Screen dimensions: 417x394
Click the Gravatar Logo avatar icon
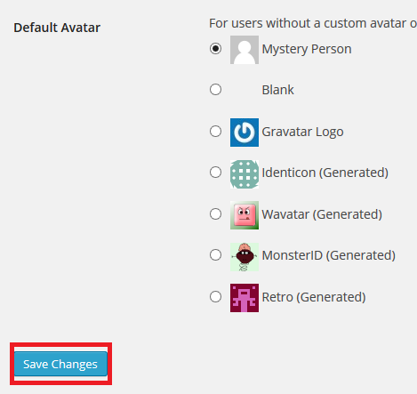(x=245, y=133)
